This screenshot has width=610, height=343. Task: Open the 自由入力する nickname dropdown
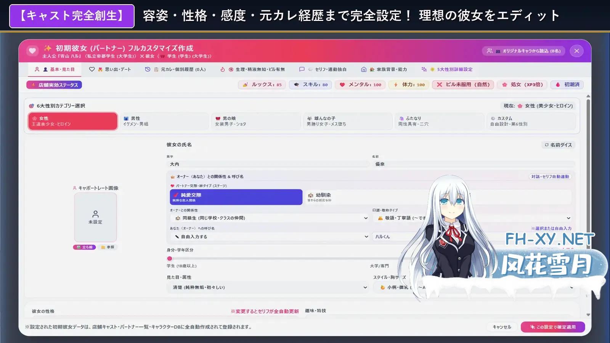269,237
